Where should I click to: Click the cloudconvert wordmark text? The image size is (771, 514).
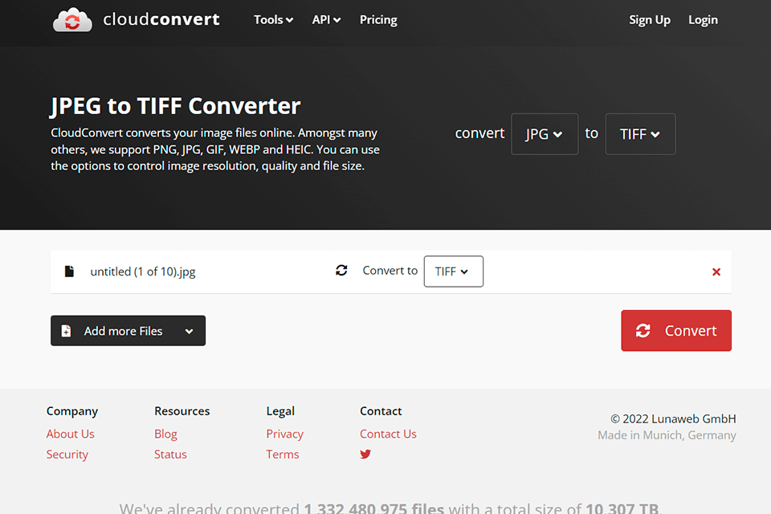161,19
